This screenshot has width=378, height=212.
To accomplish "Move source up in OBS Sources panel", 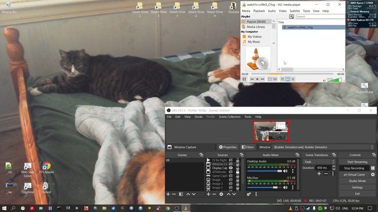I will point(229,194).
